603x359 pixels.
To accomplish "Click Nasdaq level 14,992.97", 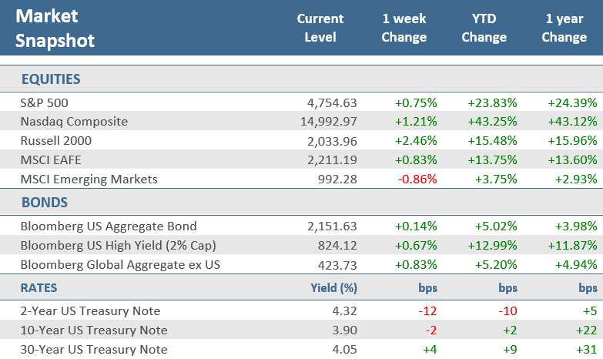I will coord(329,122).
